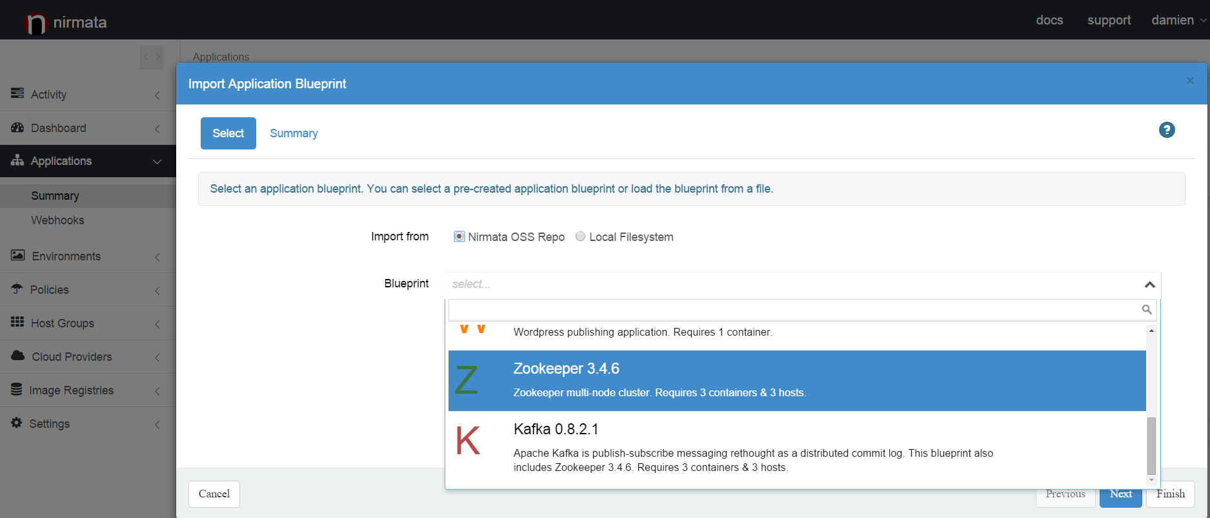Click the Nirmata logo icon

35,23
